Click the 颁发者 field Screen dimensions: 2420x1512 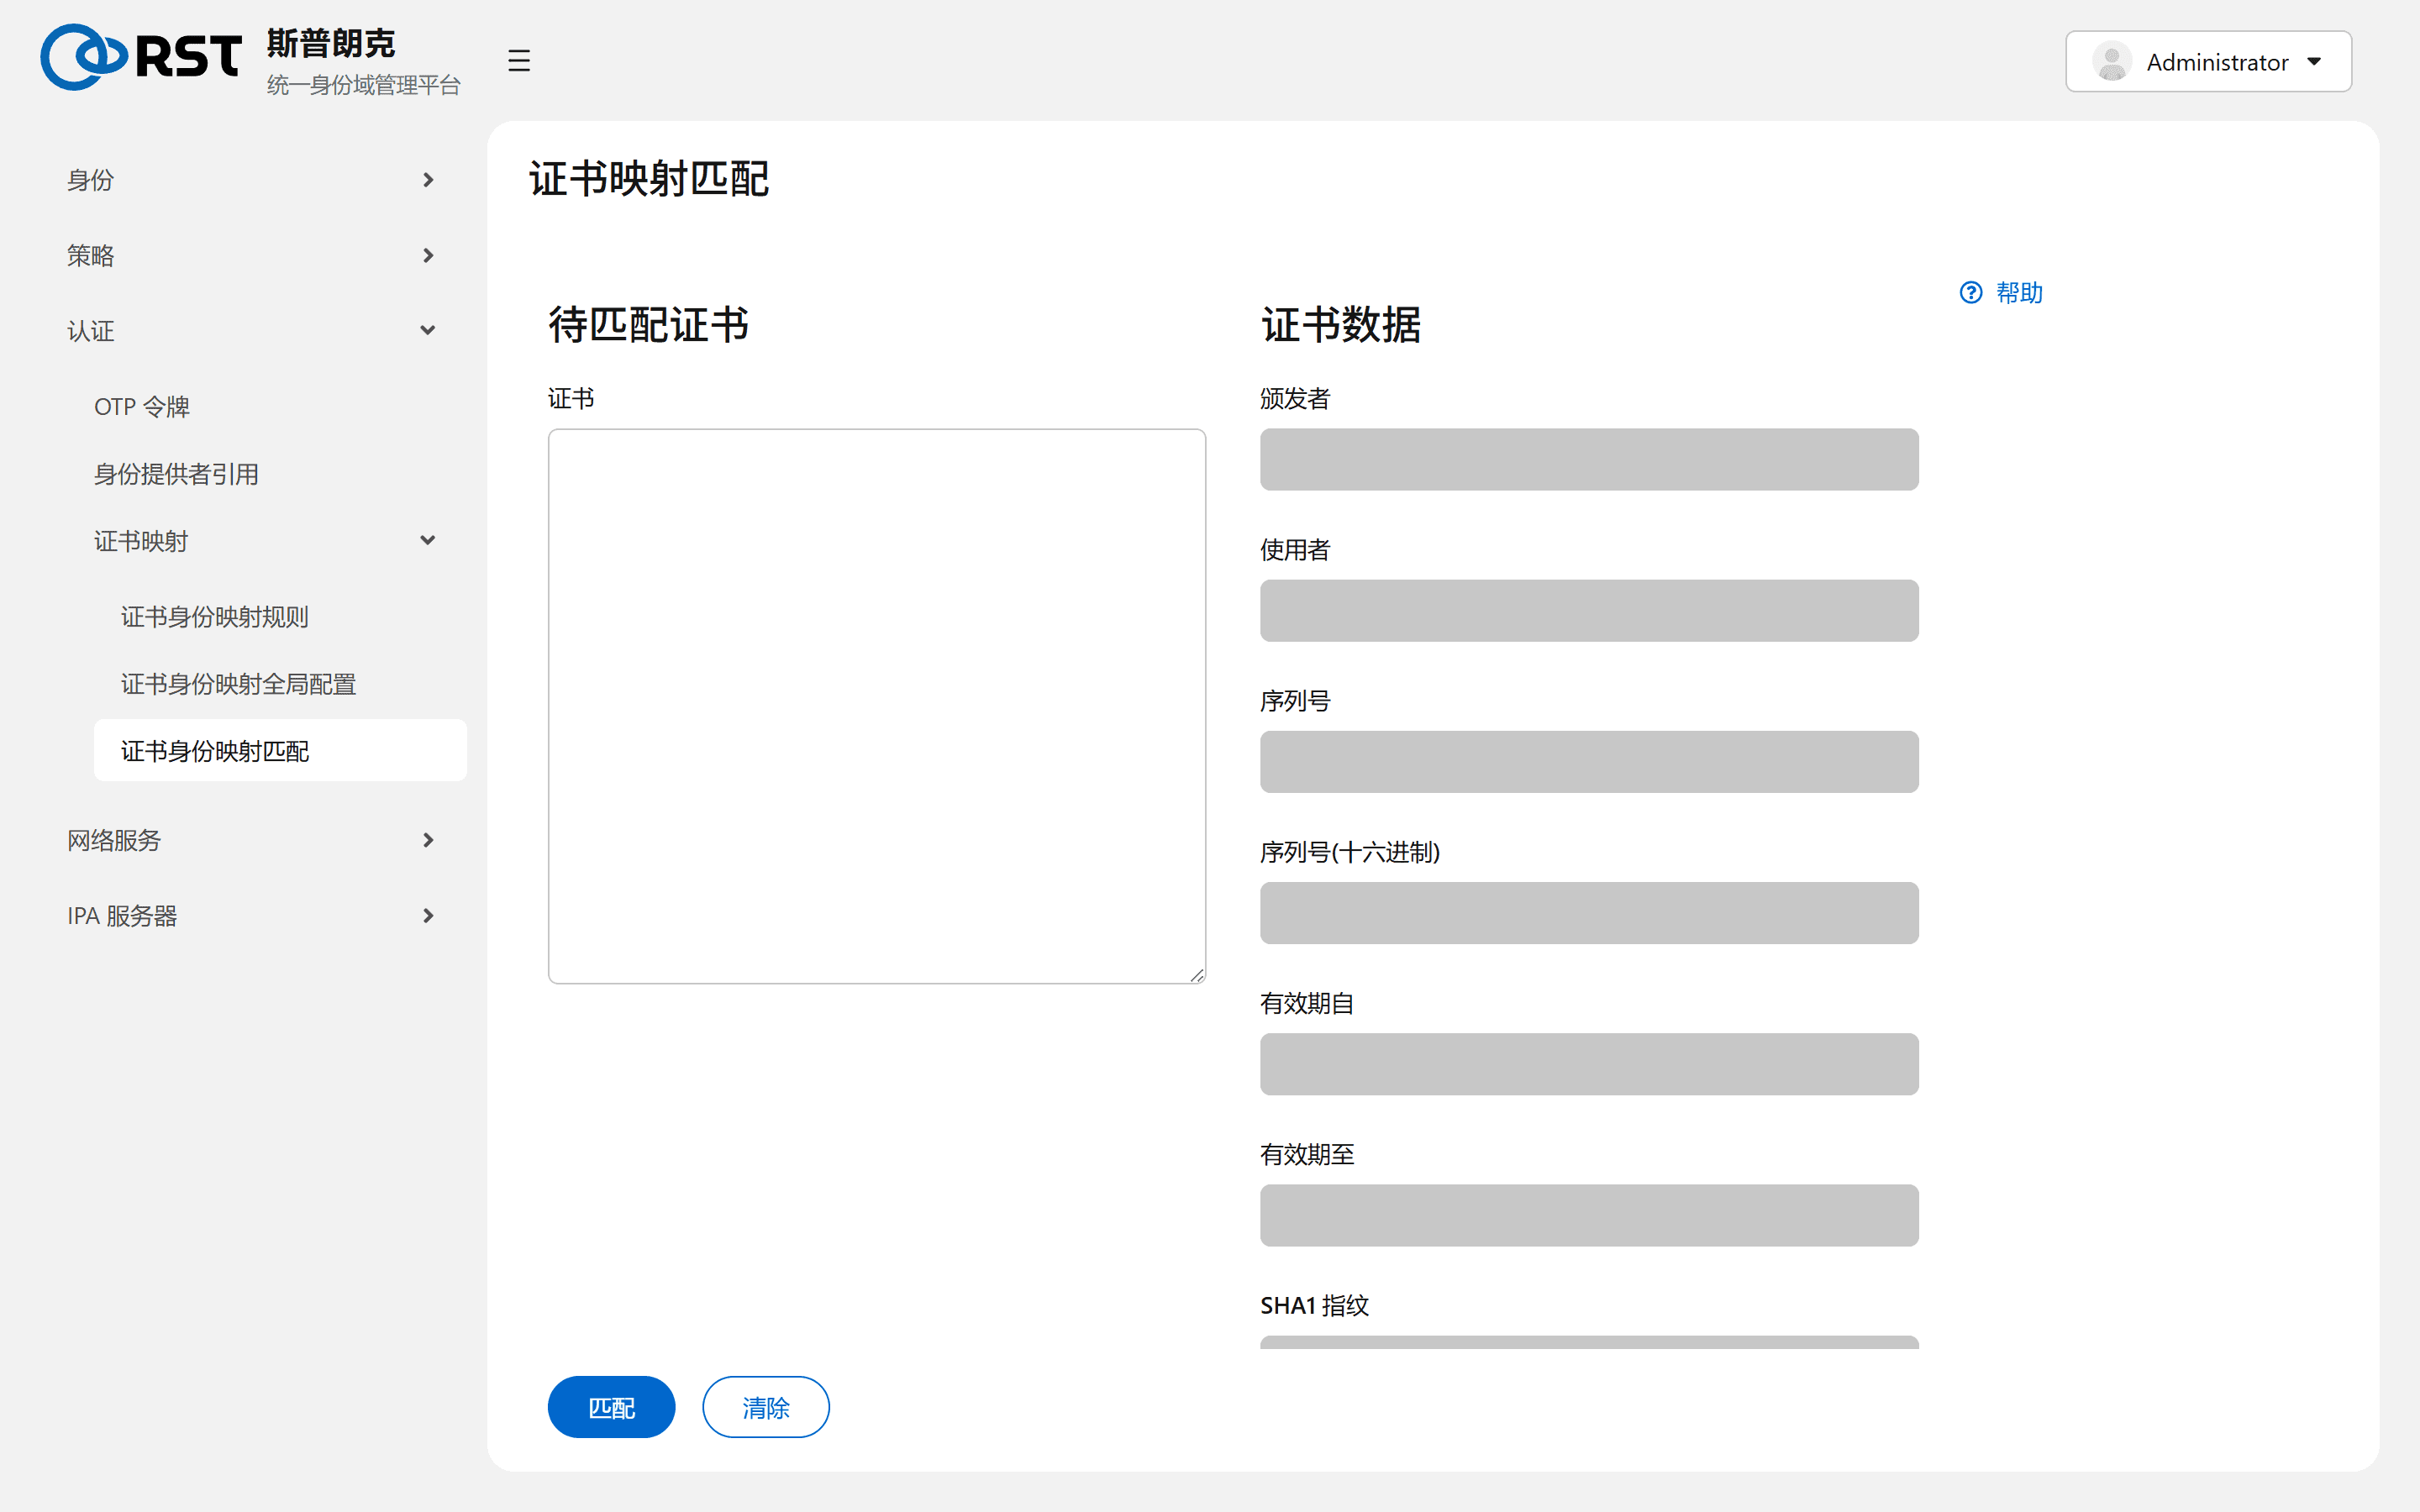click(x=1588, y=460)
